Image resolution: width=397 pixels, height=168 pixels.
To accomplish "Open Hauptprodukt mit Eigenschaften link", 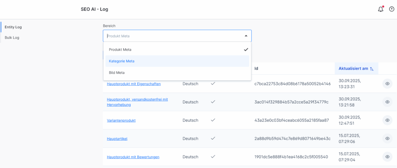I will [x=134, y=84].
